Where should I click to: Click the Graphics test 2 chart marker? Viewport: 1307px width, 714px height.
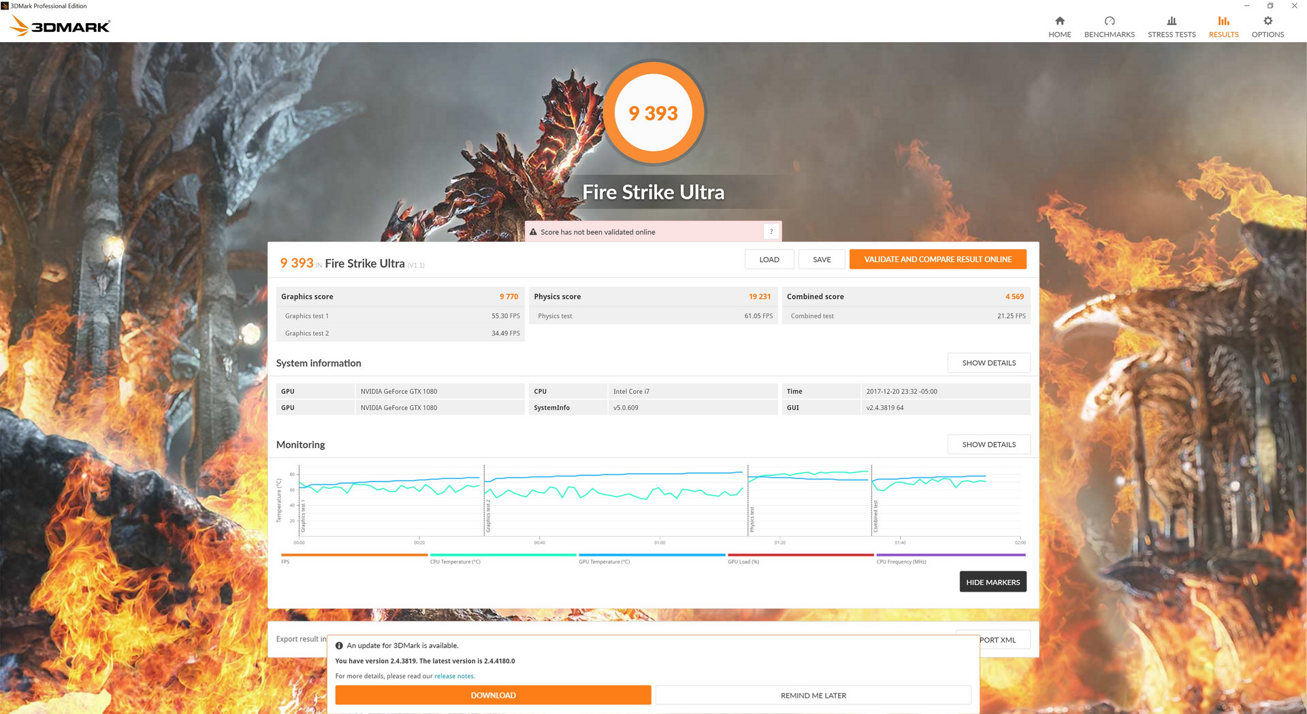[488, 516]
